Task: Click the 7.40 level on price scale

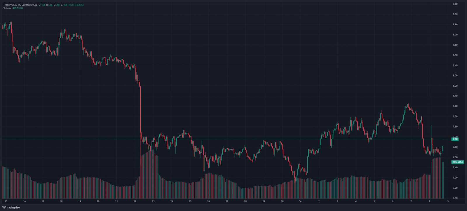Action: (455, 168)
